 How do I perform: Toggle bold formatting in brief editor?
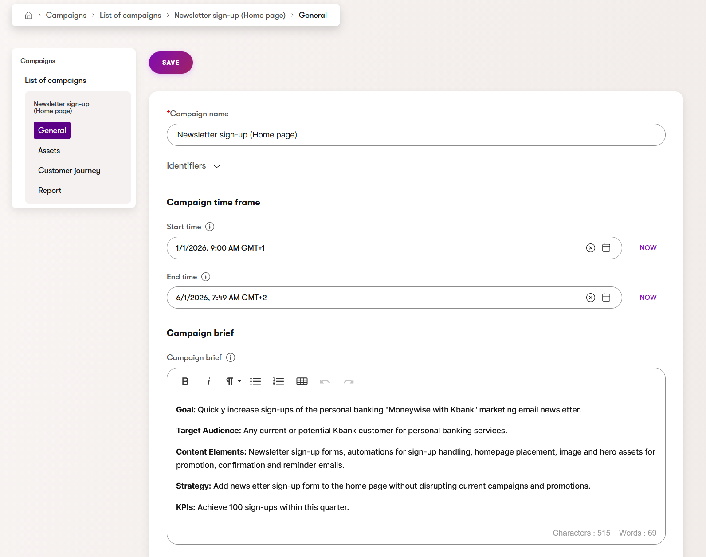tap(185, 381)
